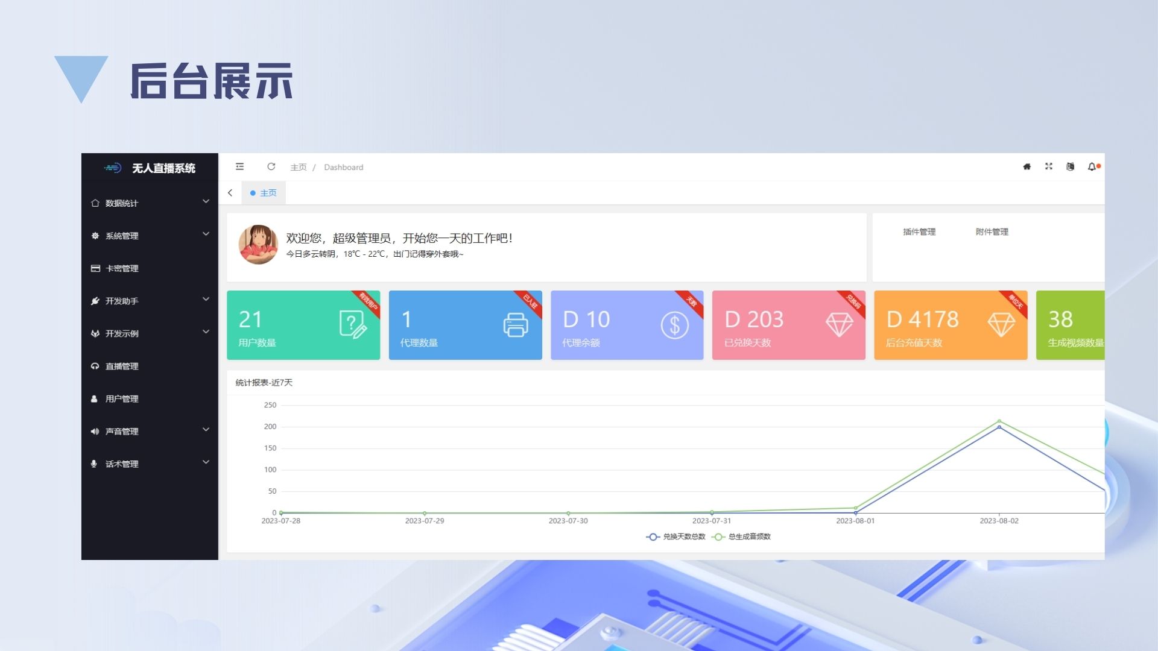Click the home icon at top right

[1027, 166]
